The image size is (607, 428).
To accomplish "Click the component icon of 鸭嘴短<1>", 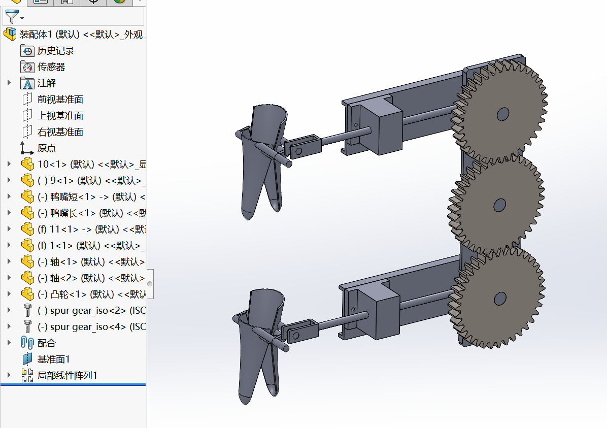I will [27, 197].
